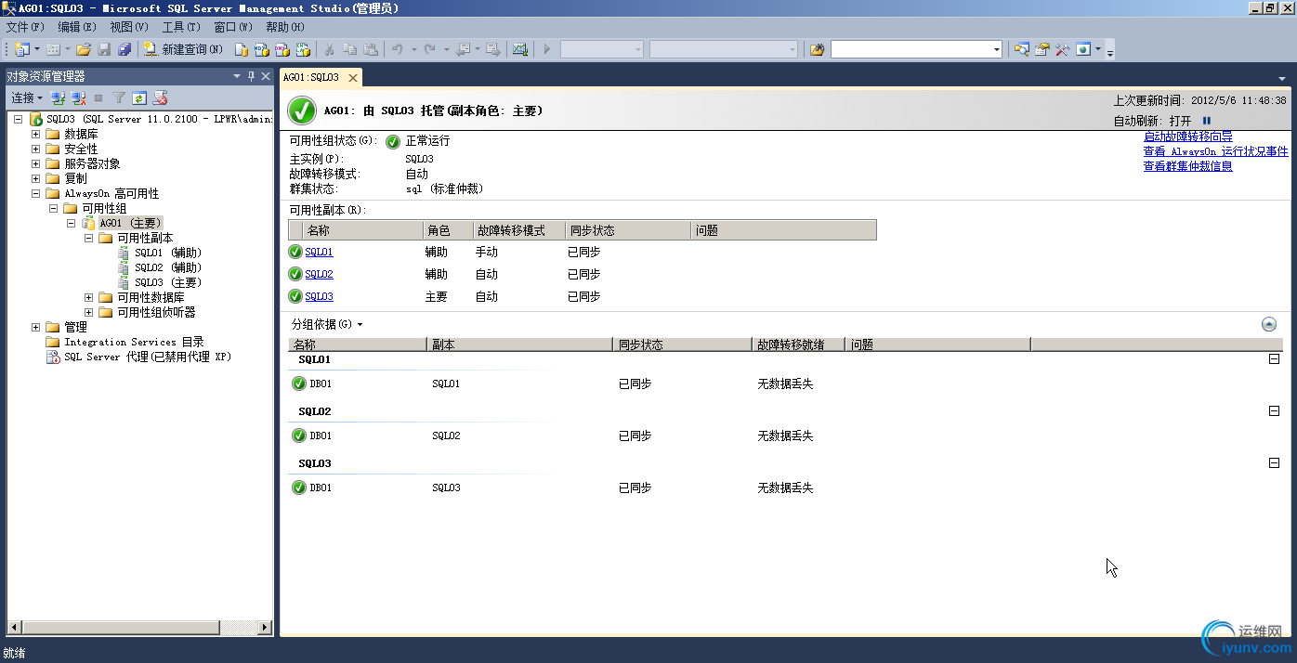Pause auto refresh on the dashboard
The width and height of the screenshot is (1297, 663).
(x=1207, y=121)
